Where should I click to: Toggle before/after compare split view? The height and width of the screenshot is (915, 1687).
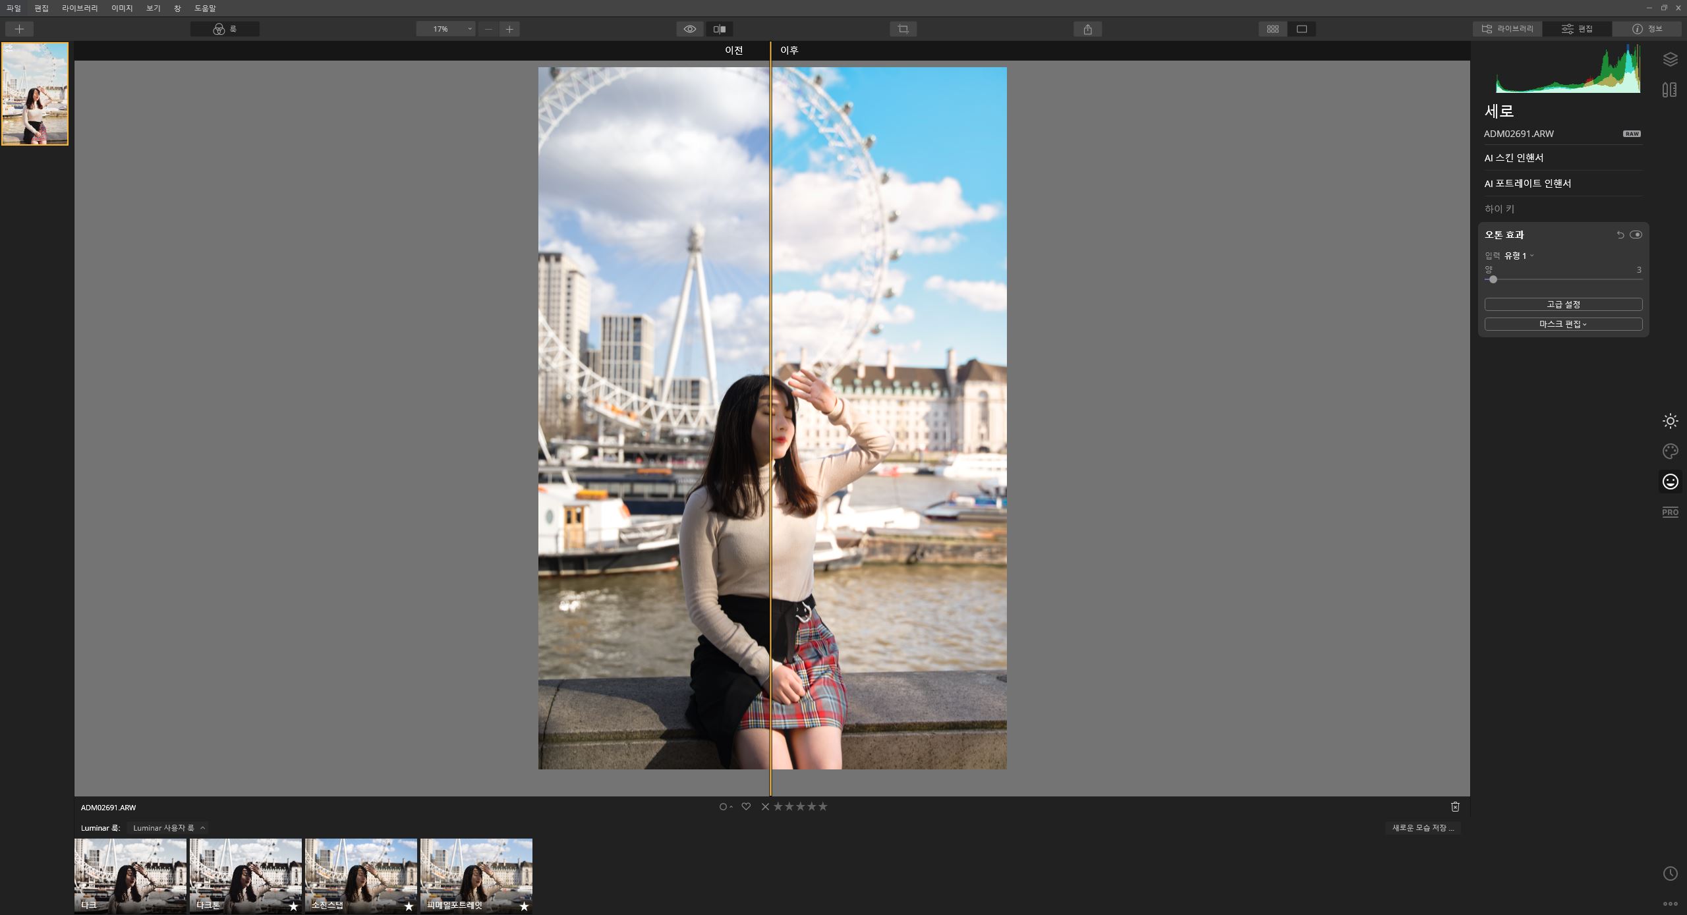pos(720,29)
